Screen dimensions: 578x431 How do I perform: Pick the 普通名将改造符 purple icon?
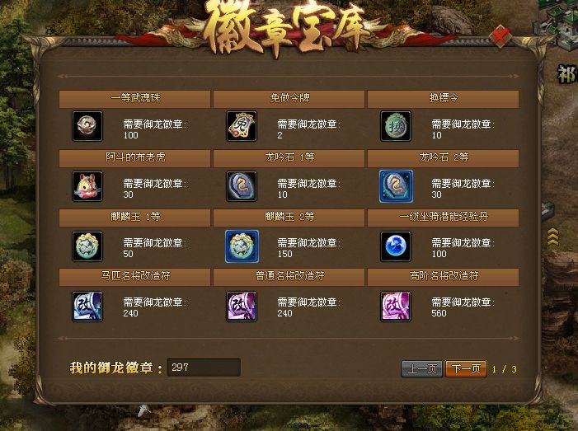click(x=242, y=306)
